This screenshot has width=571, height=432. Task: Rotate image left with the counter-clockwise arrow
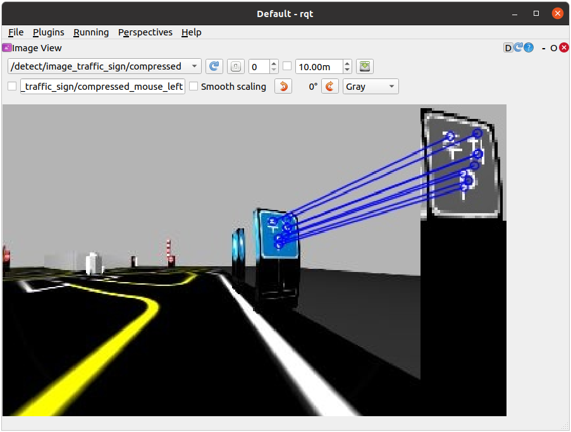point(283,87)
